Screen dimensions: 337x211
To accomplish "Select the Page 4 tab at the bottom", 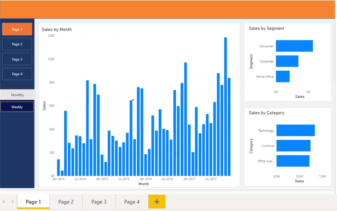I will coord(131,201).
